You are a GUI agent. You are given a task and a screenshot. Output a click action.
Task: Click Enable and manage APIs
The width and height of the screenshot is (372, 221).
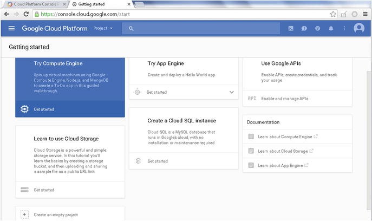coord(285,99)
